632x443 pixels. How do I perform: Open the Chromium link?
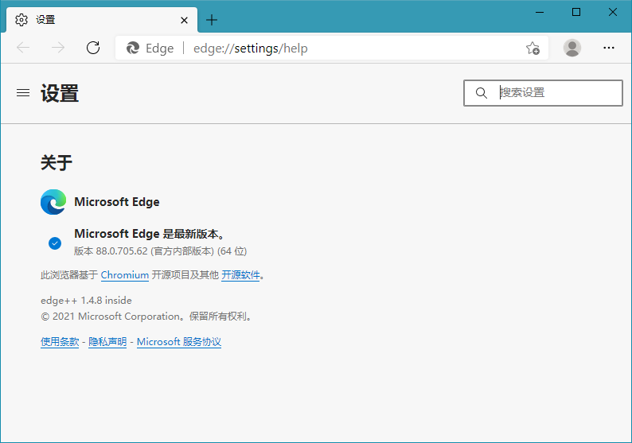point(125,275)
